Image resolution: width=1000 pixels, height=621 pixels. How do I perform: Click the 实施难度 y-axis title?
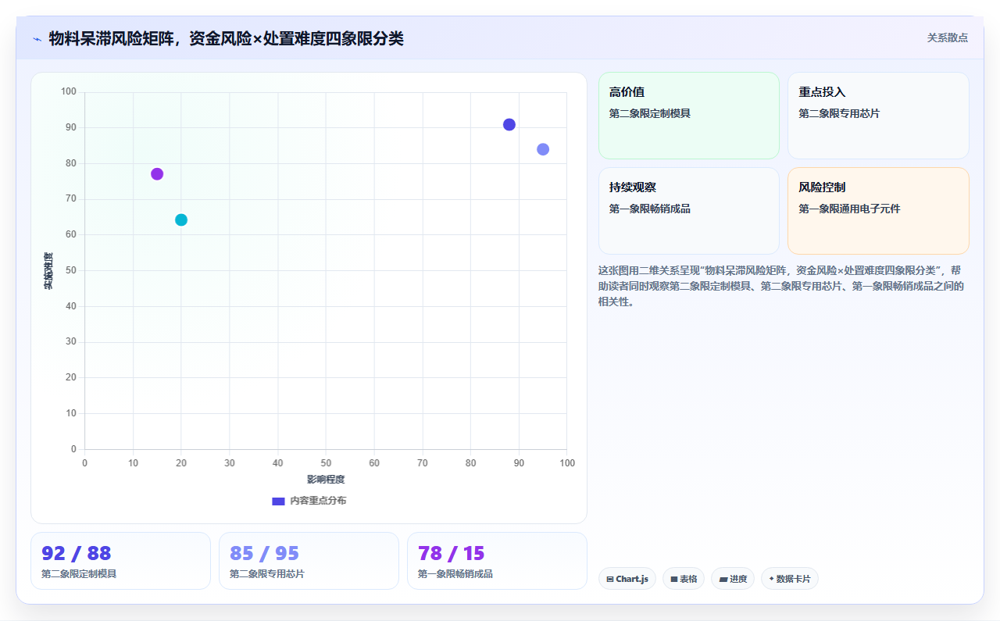coord(48,271)
